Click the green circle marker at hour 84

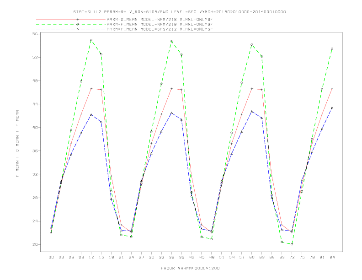[x=332, y=49]
